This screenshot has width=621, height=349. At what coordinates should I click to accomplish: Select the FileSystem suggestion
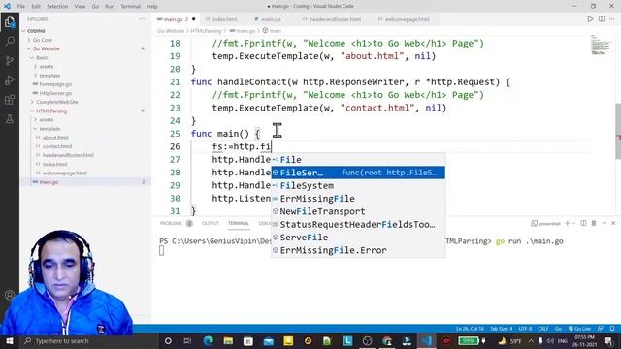[x=358, y=185]
